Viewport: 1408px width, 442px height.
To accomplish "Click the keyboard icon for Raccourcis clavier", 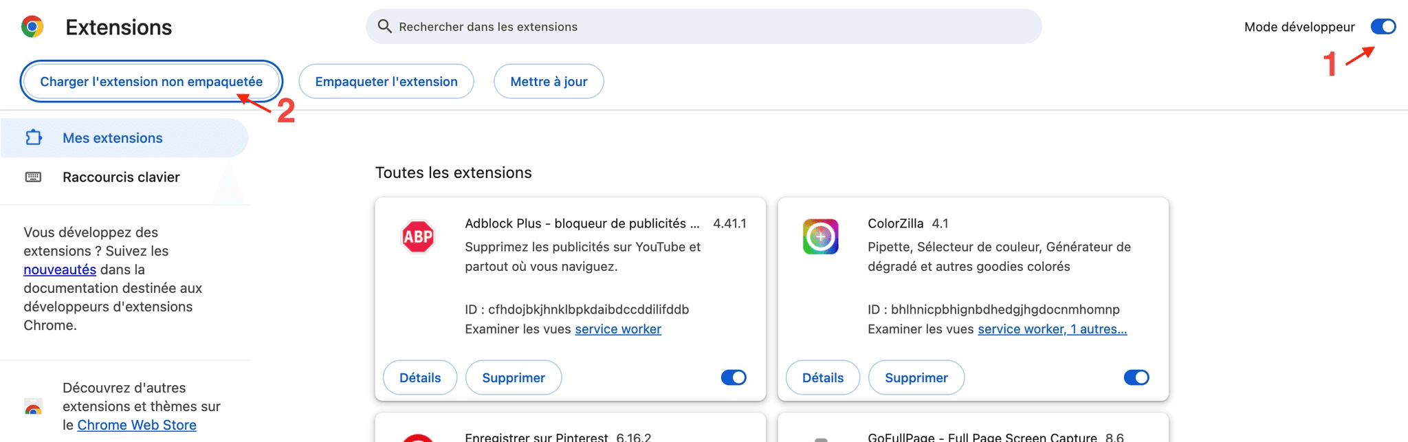I will pos(33,177).
